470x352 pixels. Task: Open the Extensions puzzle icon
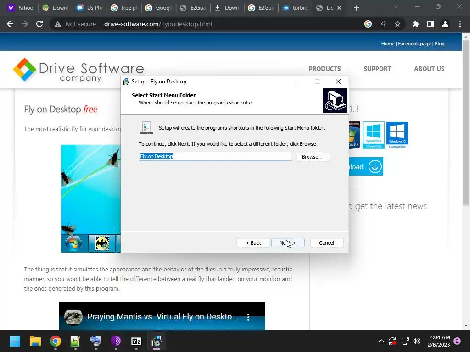coord(415,24)
